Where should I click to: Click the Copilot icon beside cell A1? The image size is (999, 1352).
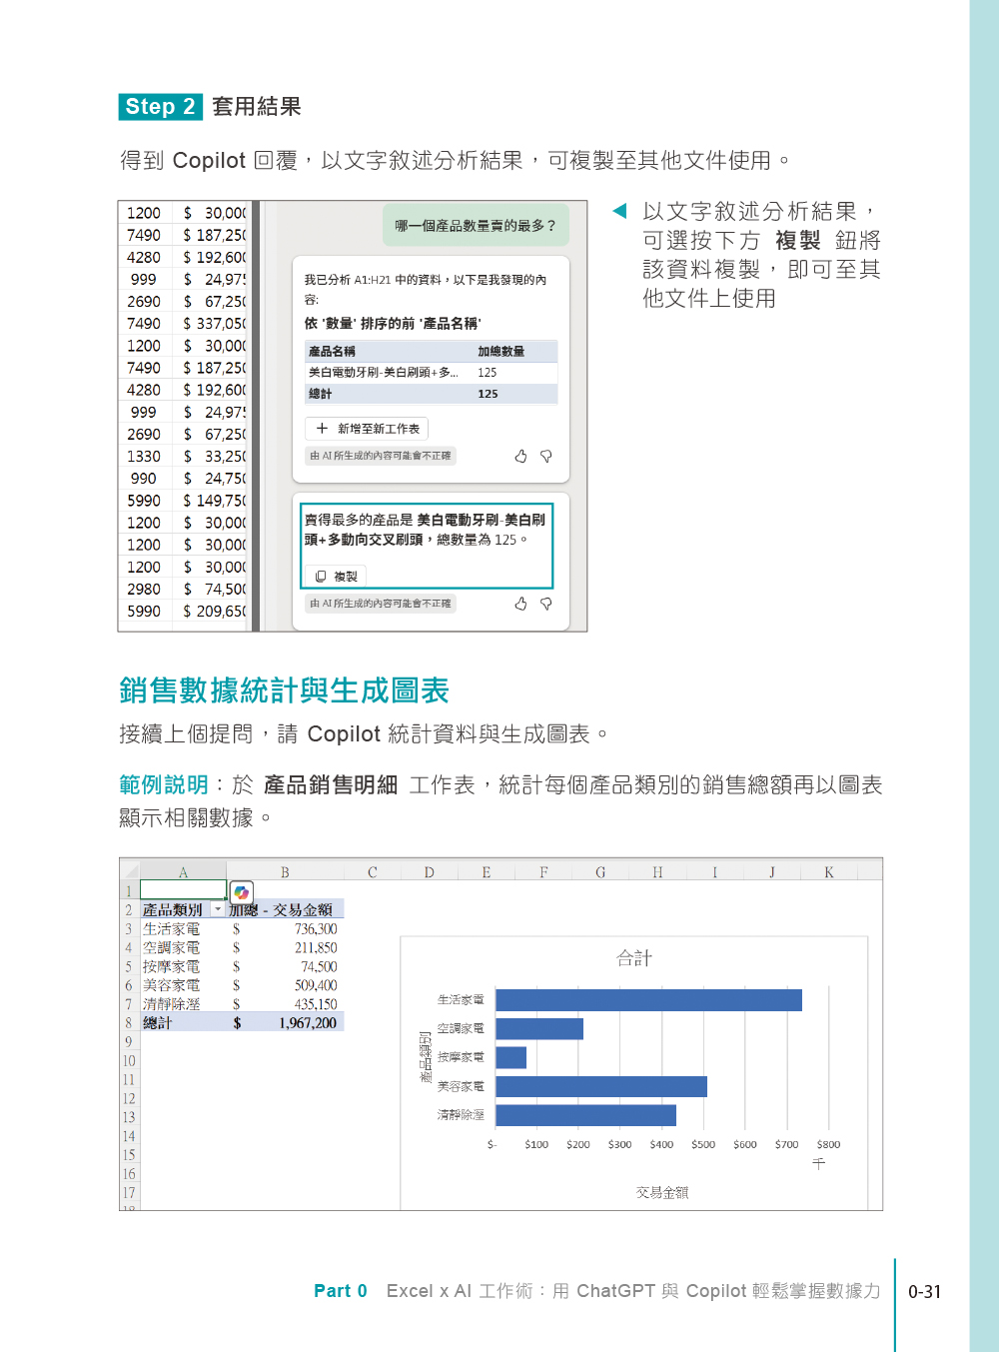click(241, 892)
